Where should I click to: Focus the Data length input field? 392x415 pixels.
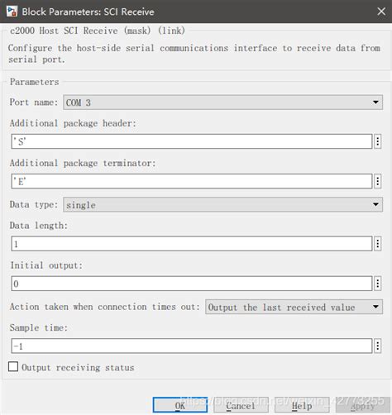[192, 244]
